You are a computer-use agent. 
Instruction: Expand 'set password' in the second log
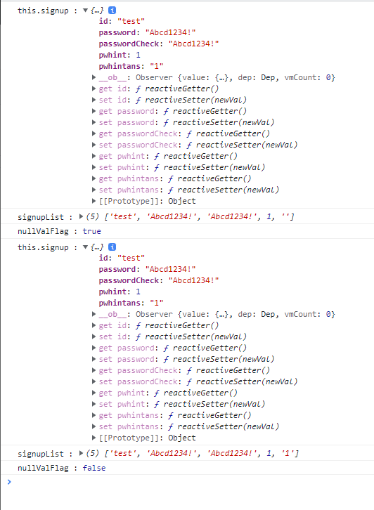(93, 359)
